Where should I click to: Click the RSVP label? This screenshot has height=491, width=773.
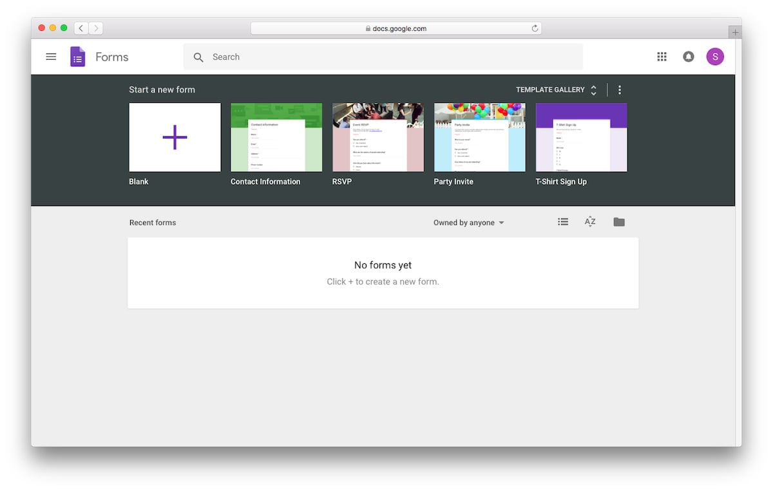pos(342,181)
